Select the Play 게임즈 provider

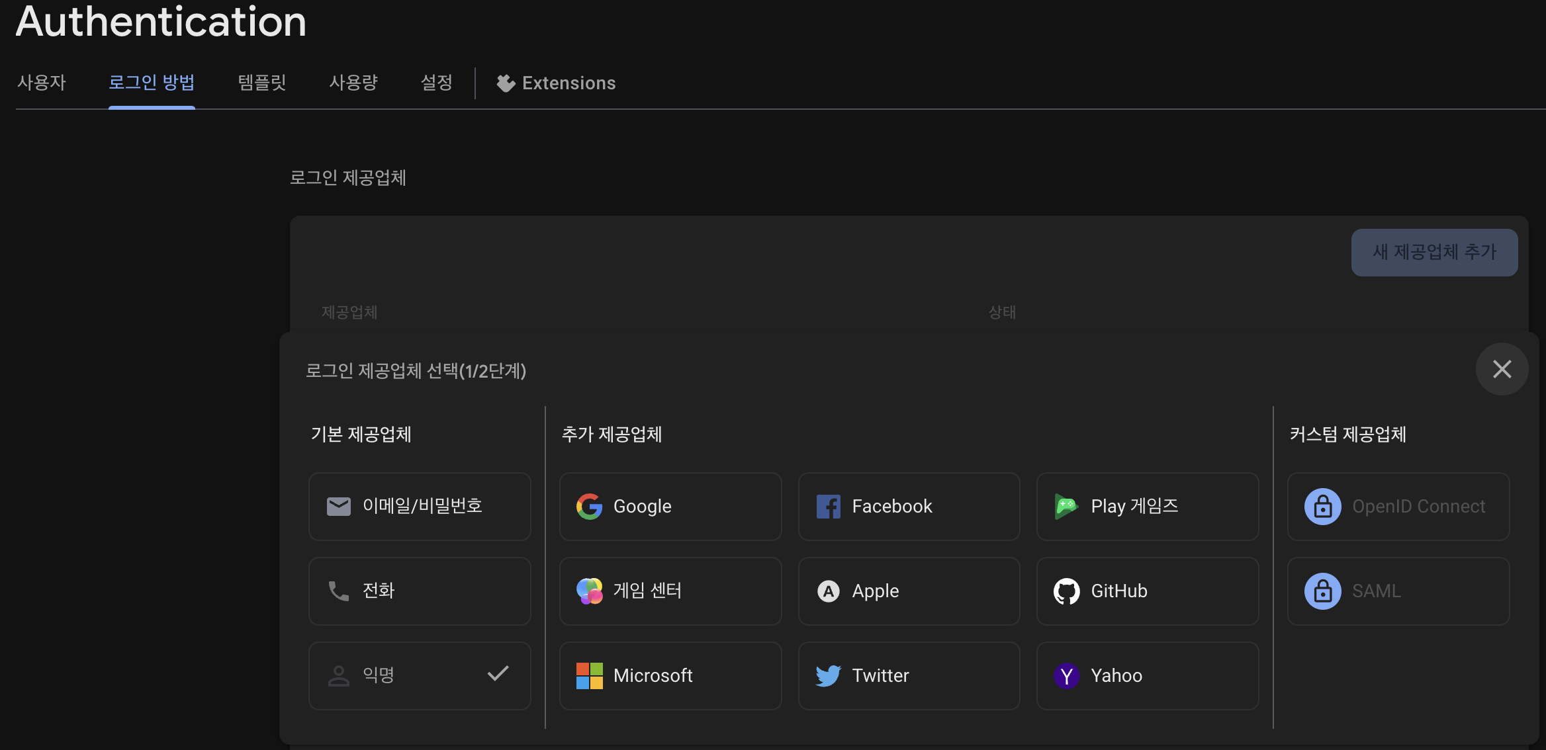tap(1146, 507)
